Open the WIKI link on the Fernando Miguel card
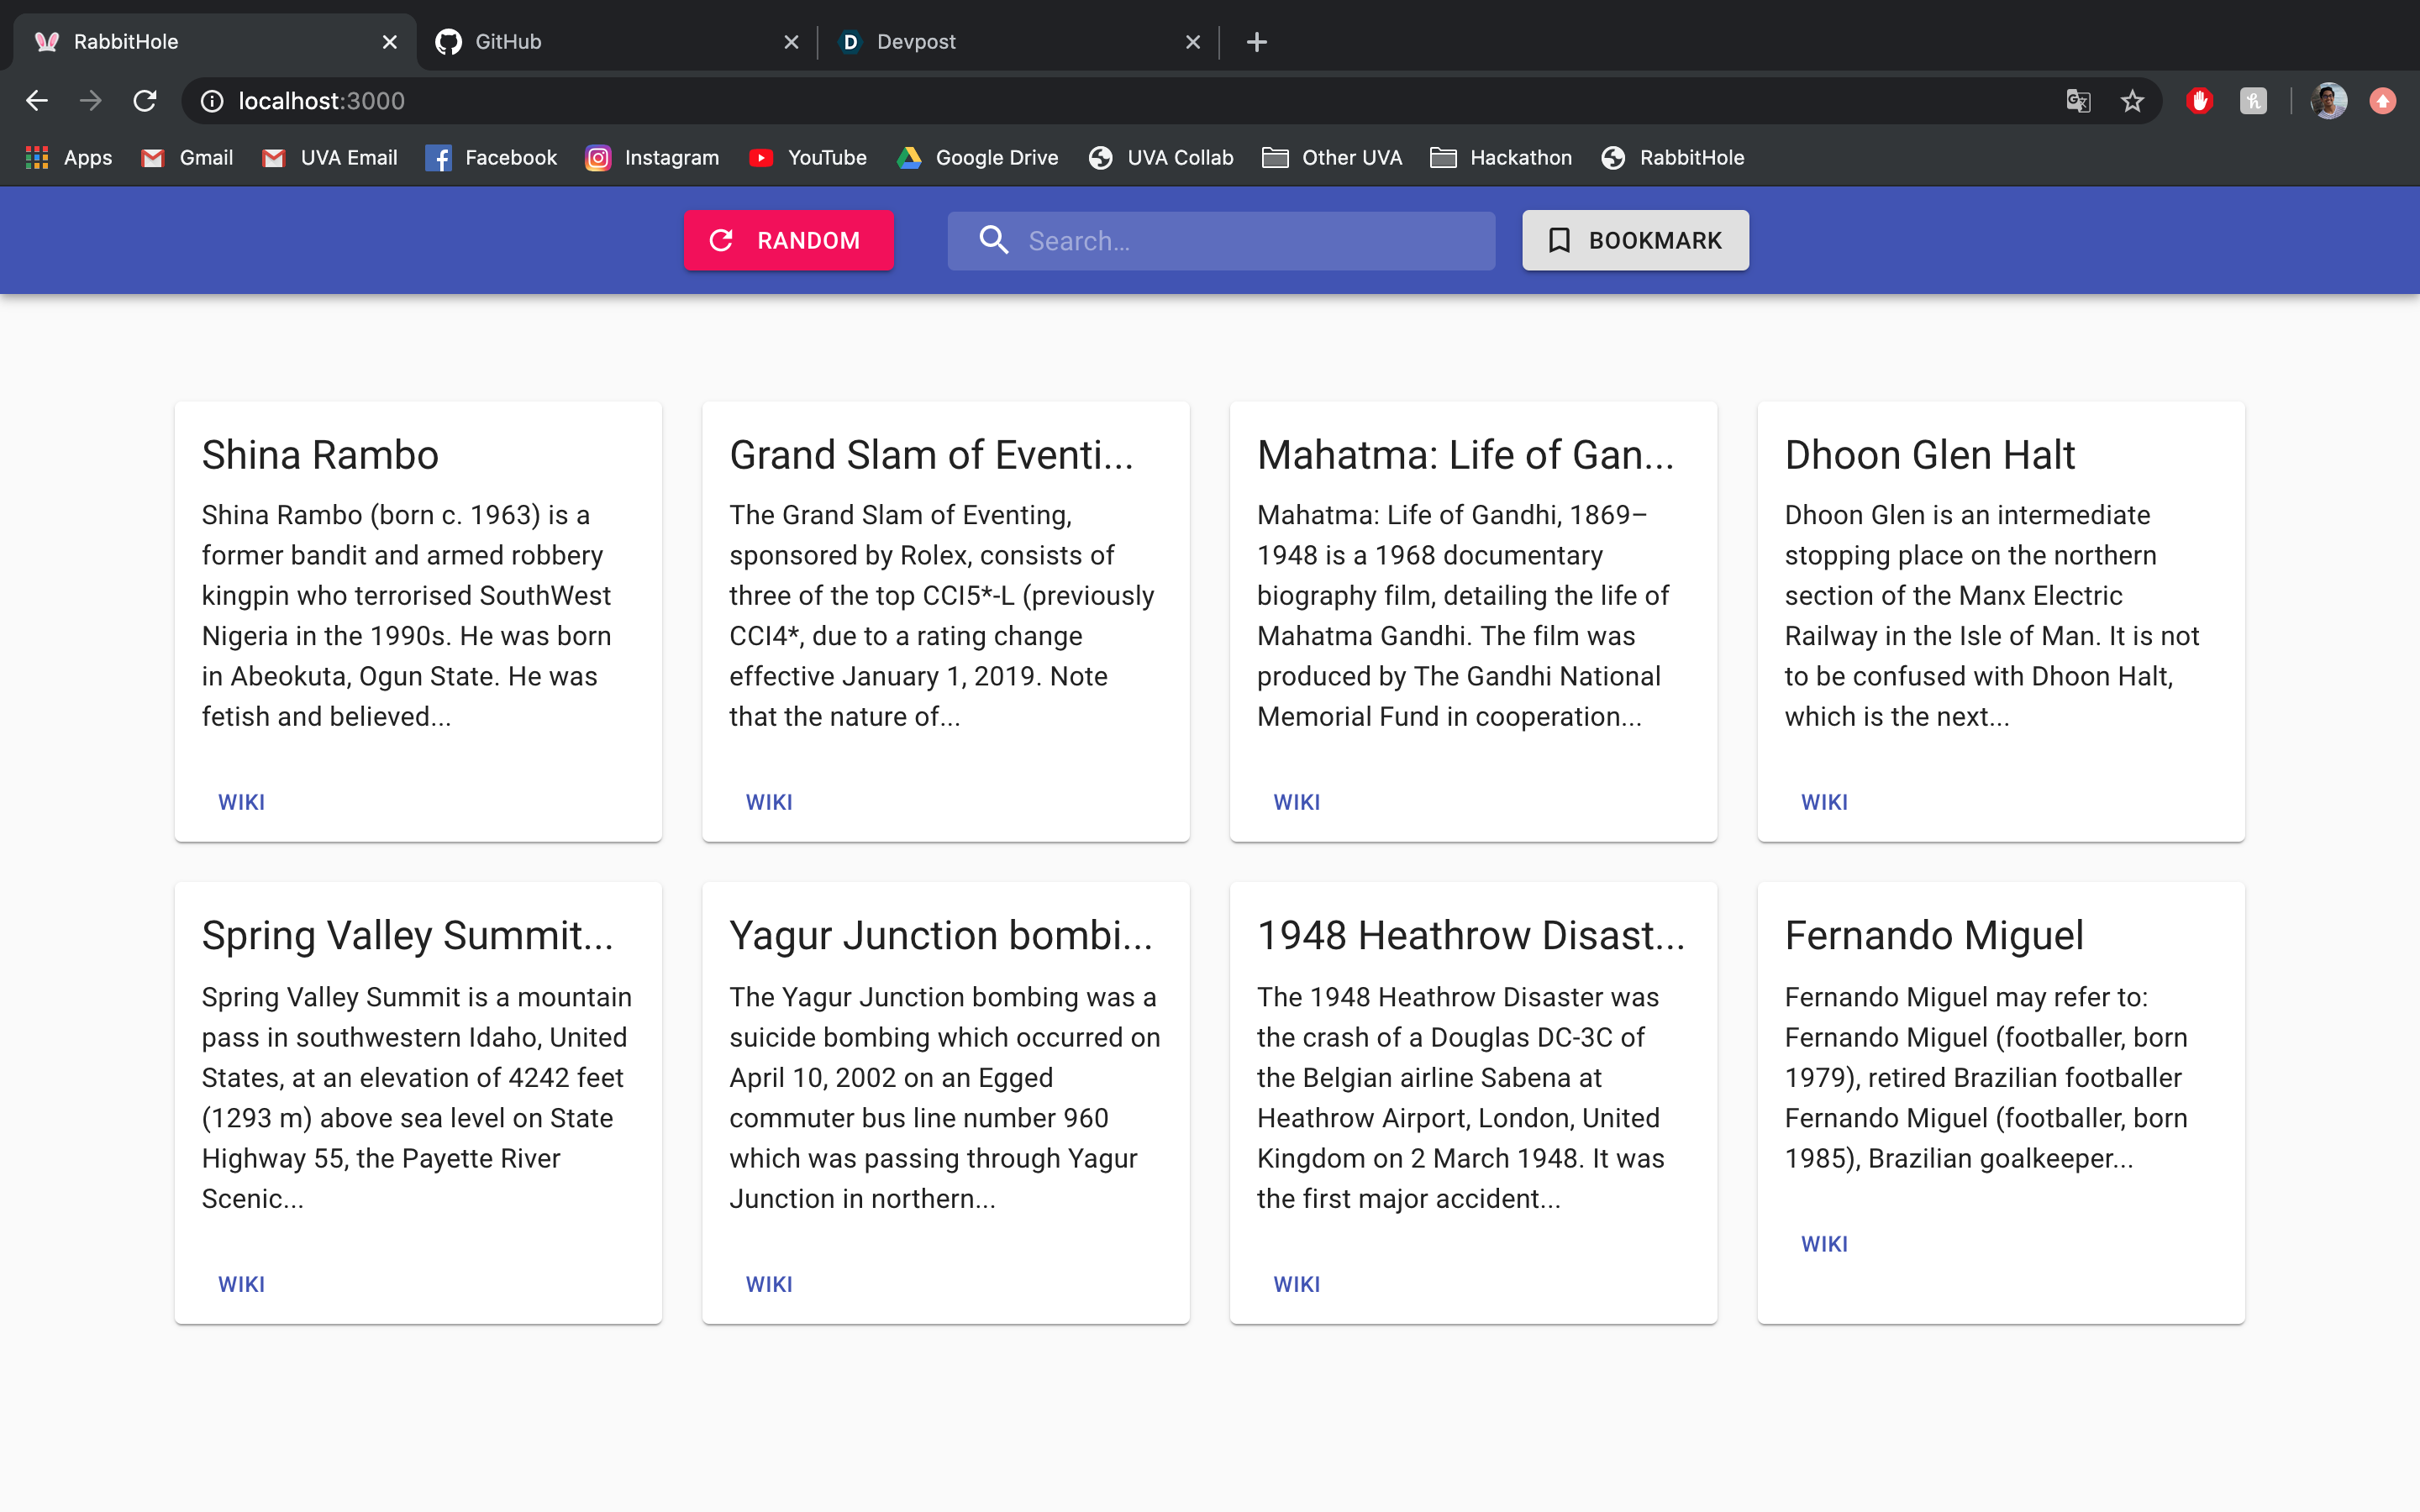The image size is (2420, 1512). point(1824,1244)
